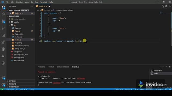Viewport: 172px width, 96px height.
Task: Open the Selection menu
Action: 19,2
